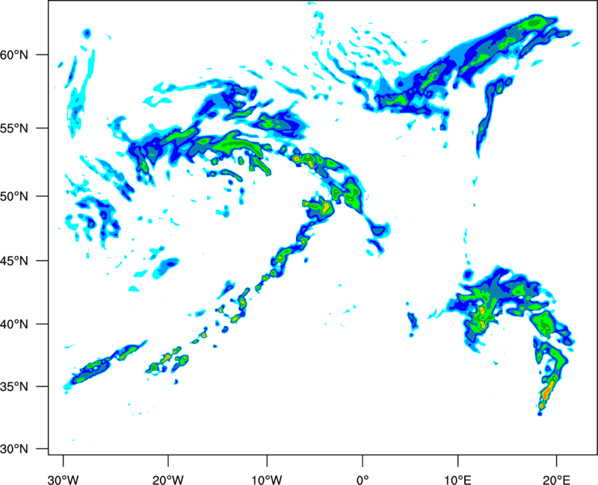Click the orange hotspot near 12°E, 41°N
The height and width of the screenshot is (485, 598).
482,310
